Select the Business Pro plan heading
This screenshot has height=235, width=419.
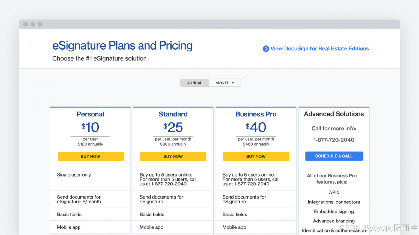click(256, 114)
